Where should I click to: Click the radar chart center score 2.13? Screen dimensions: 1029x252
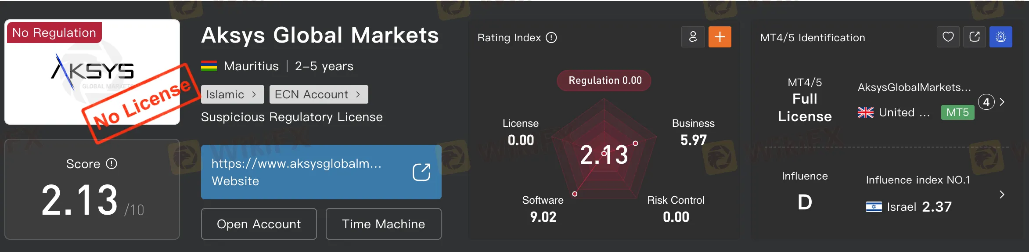click(604, 155)
